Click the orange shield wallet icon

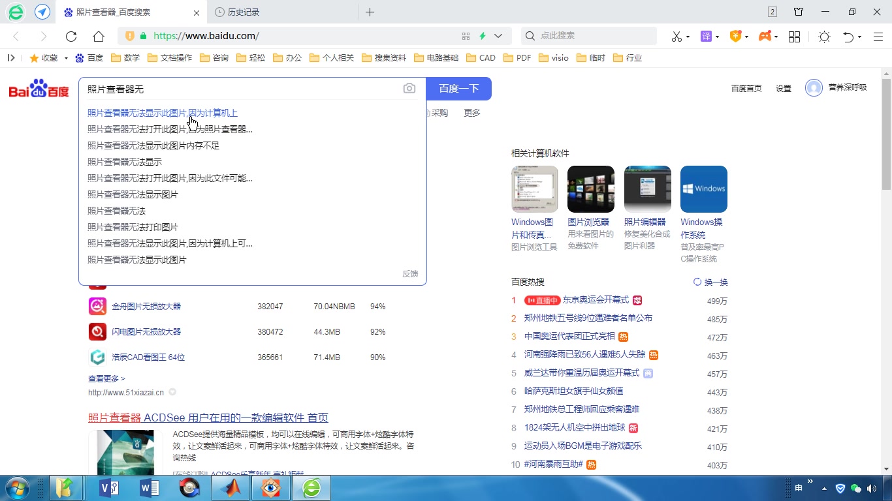(x=735, y=37)
